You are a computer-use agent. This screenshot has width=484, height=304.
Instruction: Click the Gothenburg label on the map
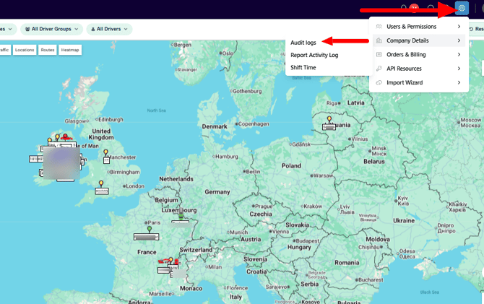[247, 92]
